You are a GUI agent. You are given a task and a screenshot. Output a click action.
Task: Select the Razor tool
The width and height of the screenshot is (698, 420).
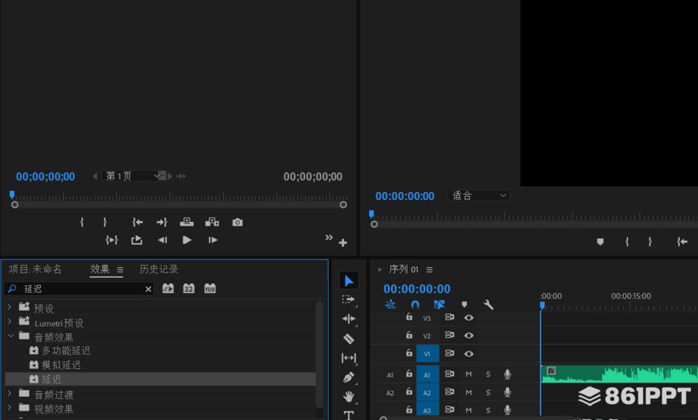(348, 338)
